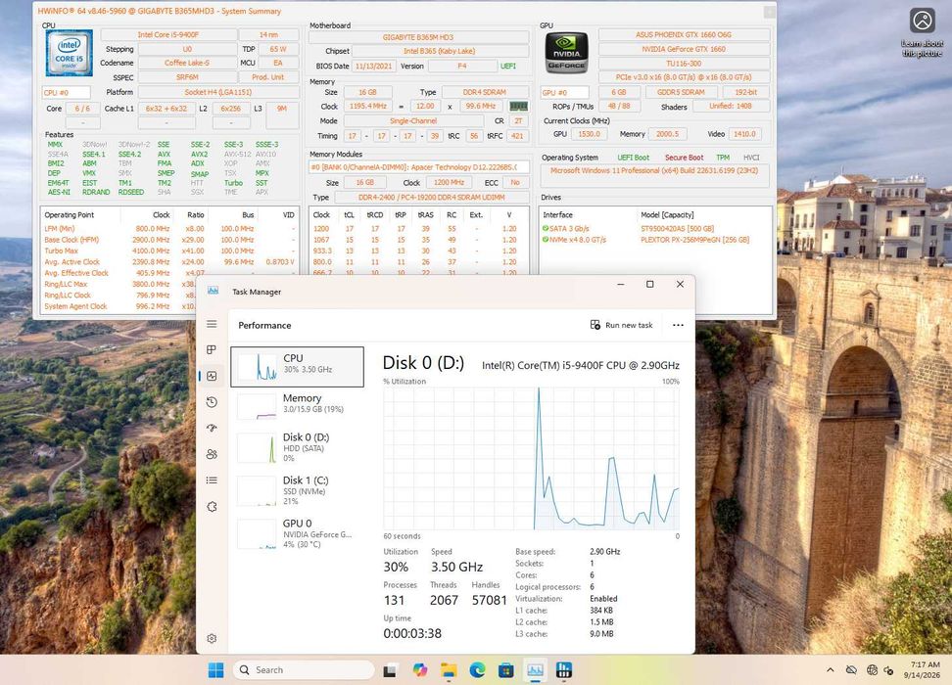Select the Performance page icon in sidebar
The height and width of the screenshot is (685, 952).
212,376
